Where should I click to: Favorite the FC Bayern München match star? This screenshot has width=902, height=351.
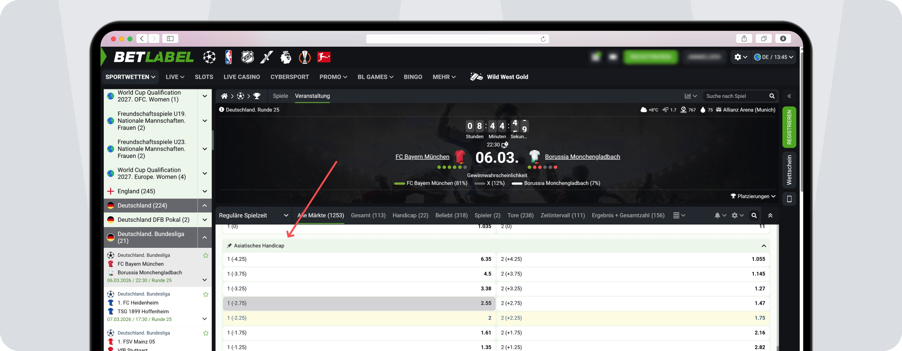pos(206,256)
